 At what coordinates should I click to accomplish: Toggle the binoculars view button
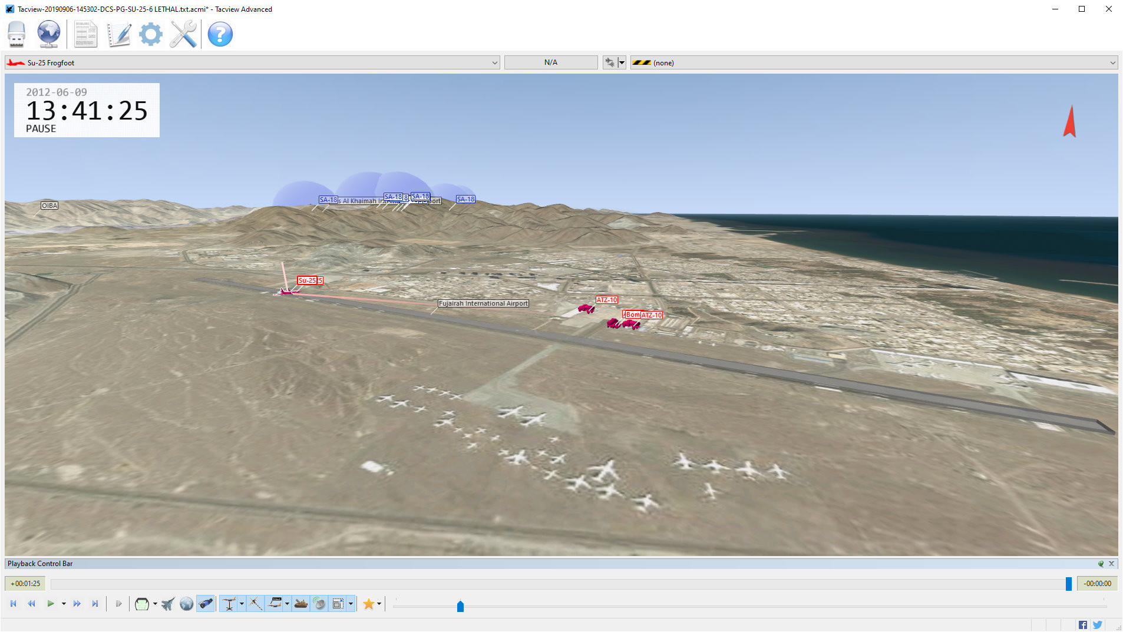(205, 604)
